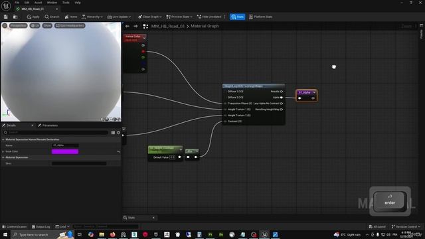Open the Lit view mode dropdown
This screenshot has width=425, height=239.
pyautogui.click(x=35, y=25)
